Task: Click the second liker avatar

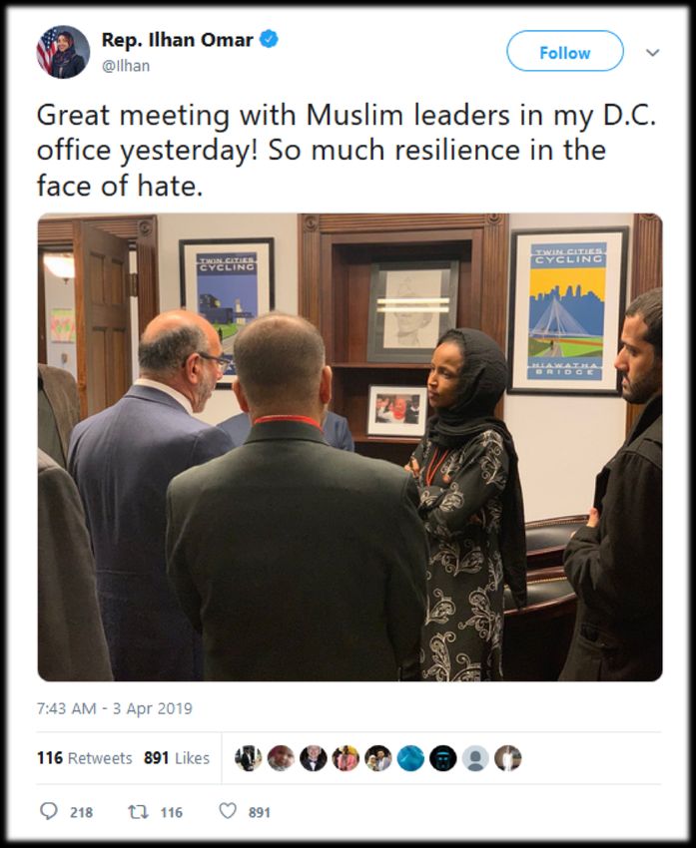Action: (281, 757)
